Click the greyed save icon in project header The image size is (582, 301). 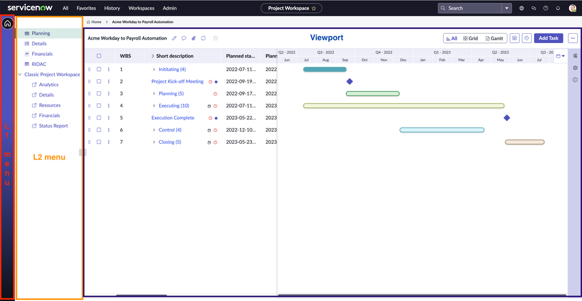[x=216, y=38]
